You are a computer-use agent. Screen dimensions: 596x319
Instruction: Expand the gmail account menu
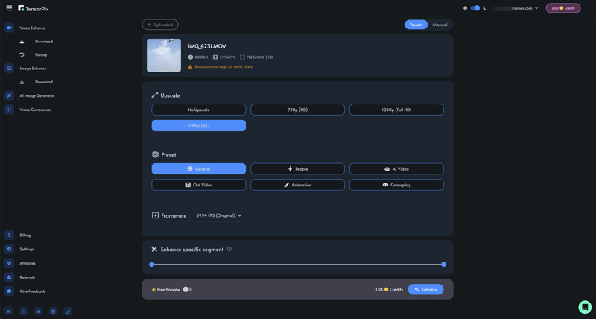pos(516,8)
